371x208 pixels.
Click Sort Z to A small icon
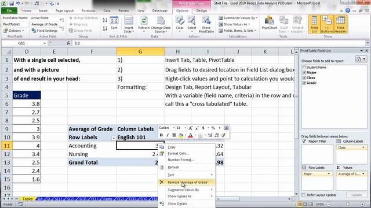pos(105,28)
